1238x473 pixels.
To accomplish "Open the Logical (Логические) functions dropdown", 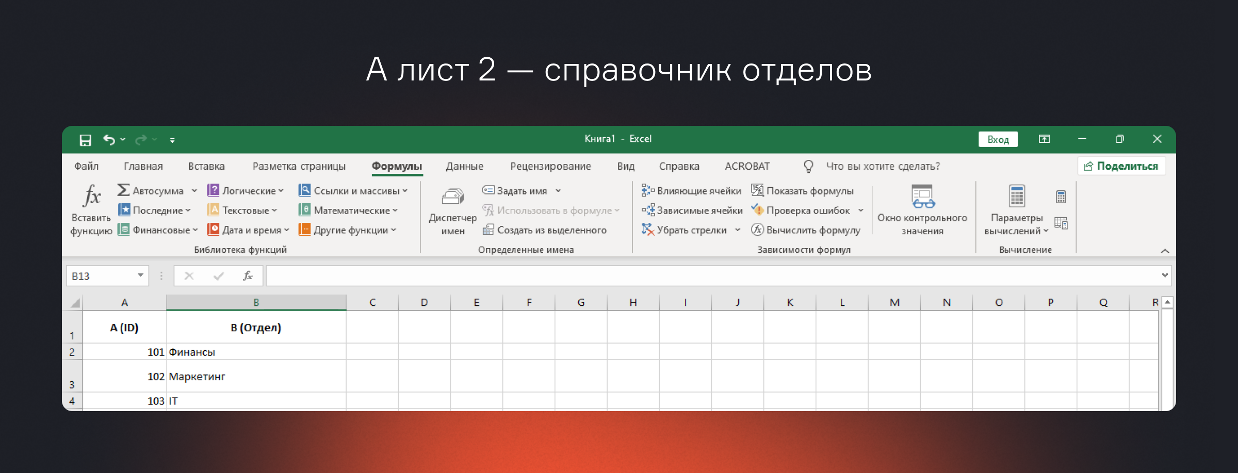I will point(246,191).
